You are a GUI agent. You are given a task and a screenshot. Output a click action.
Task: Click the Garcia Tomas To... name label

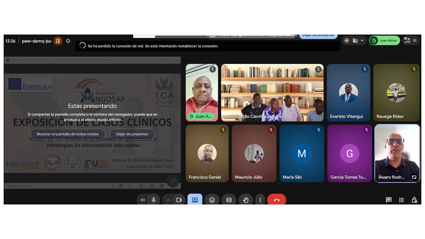point(348,177)
